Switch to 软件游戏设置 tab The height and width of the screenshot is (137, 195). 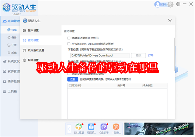(x=41, y=50)
